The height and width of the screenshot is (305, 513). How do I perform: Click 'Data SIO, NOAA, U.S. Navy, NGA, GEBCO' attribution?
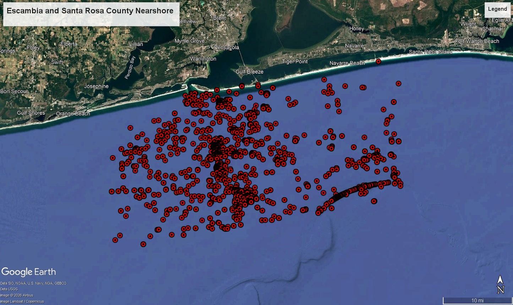[33, 283]
